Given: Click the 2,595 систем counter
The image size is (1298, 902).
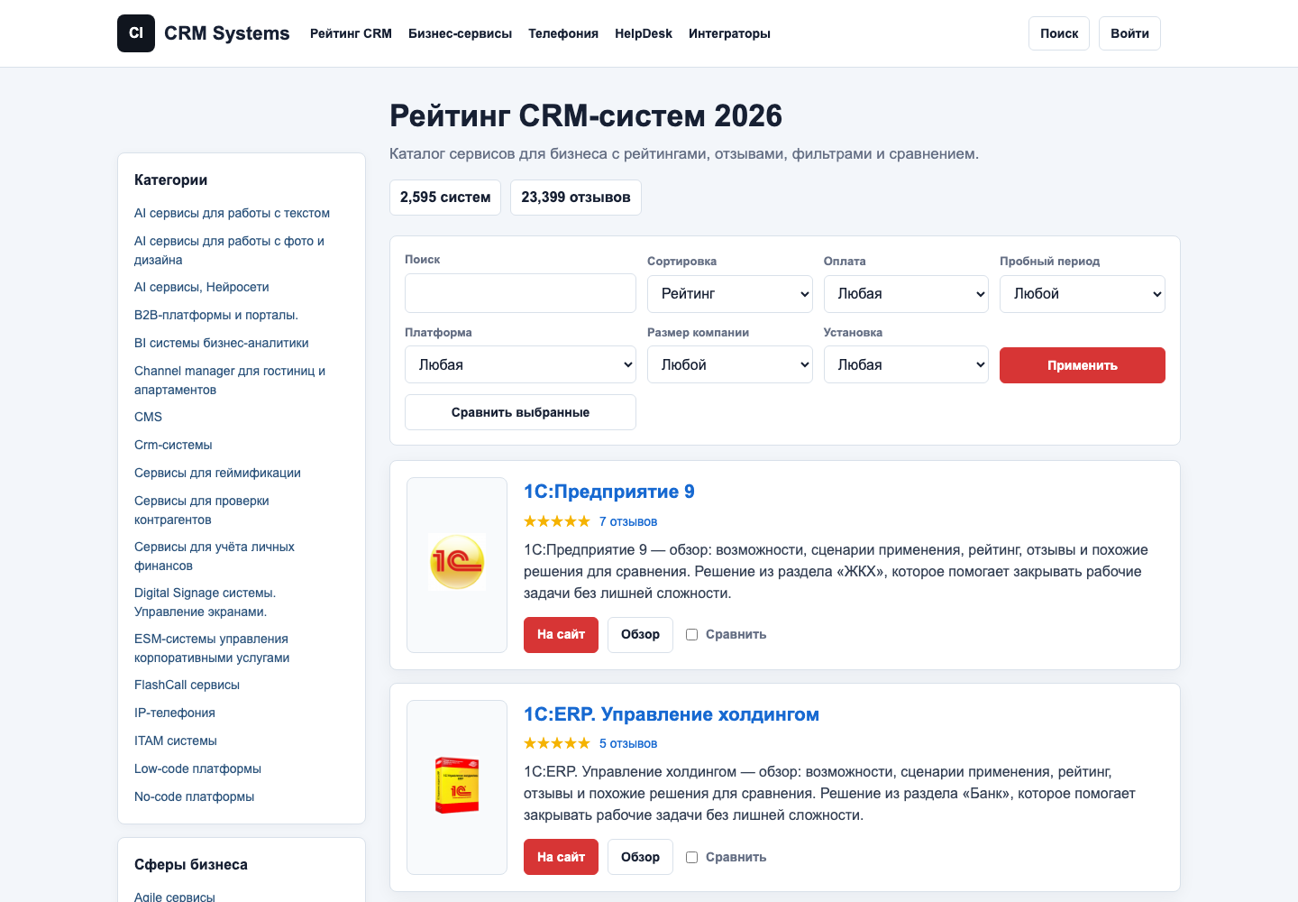Looking at the screenshot, I should (445, 198).
